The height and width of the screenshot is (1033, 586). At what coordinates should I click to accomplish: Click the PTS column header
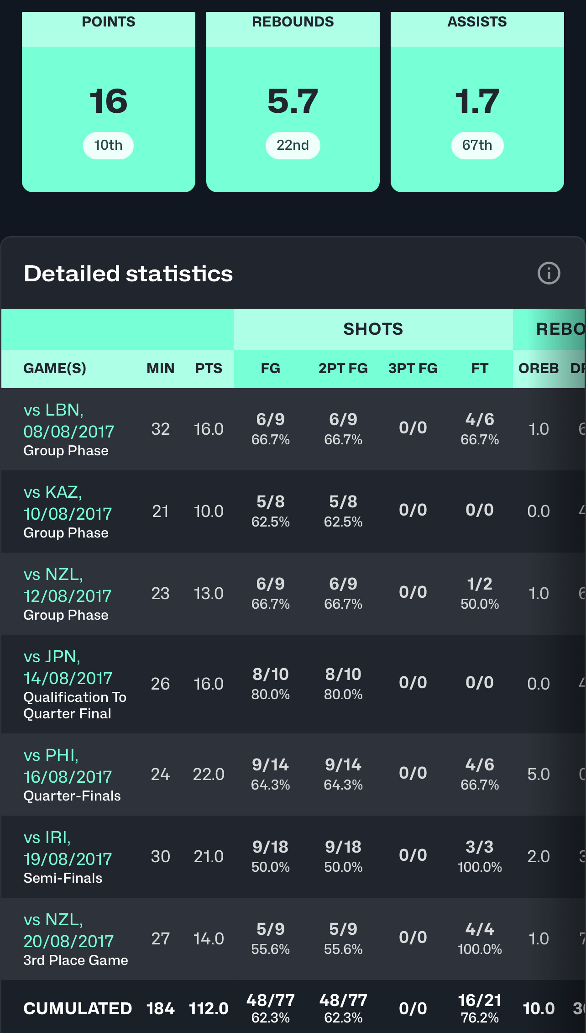tap(209, 369)
